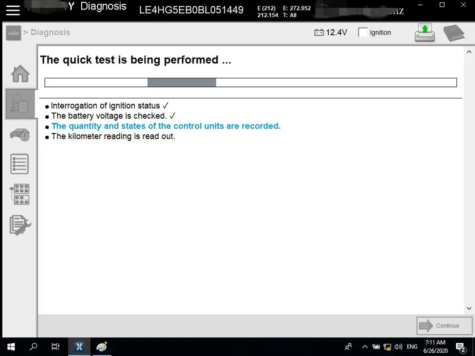Open the documents and wrench sidebar icon

point(20,225)
